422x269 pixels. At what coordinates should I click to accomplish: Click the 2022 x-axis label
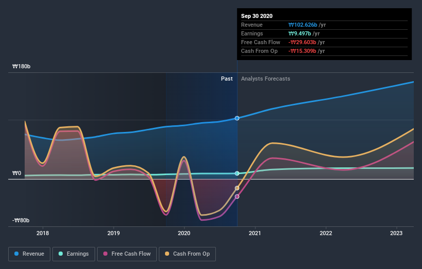coord(326,233)
